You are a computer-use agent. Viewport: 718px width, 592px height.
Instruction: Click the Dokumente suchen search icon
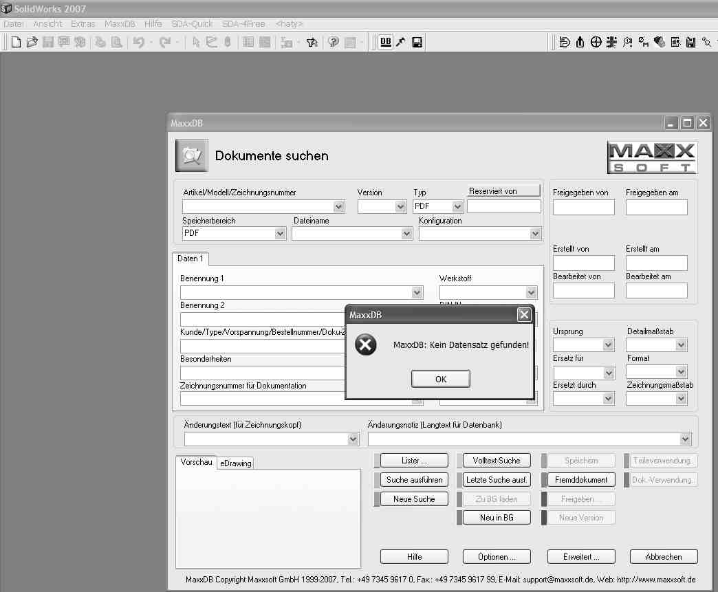tap(192, 155)
